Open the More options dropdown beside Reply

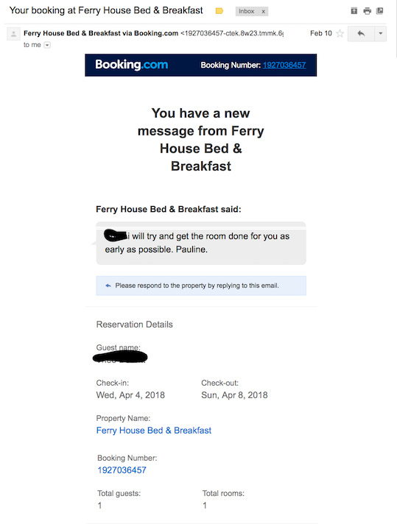(x=381, y=33)
